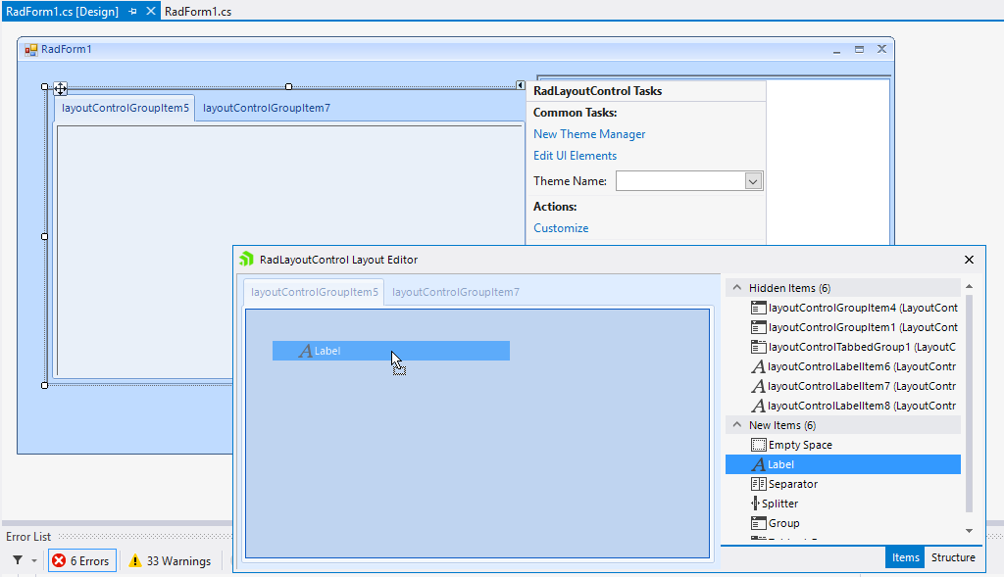This screenshot has width=1004, height=577.
Task: Collapse the Hidden Items (6) group
Action: click(737, 288)
